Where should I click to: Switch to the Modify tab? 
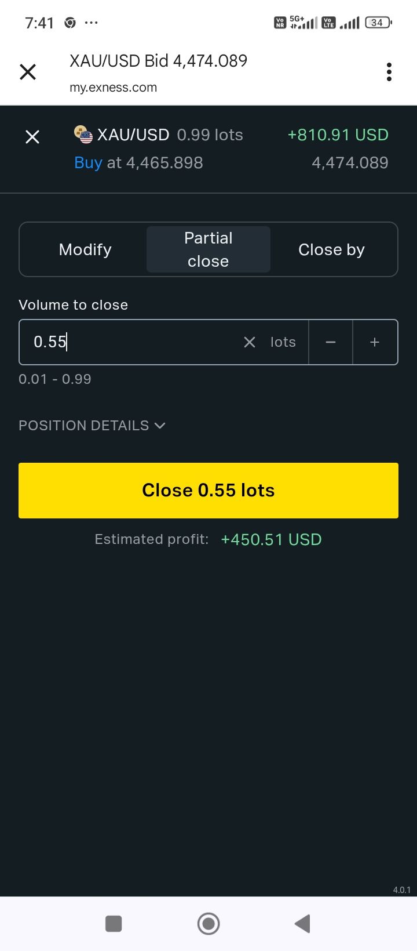point(85,249)
